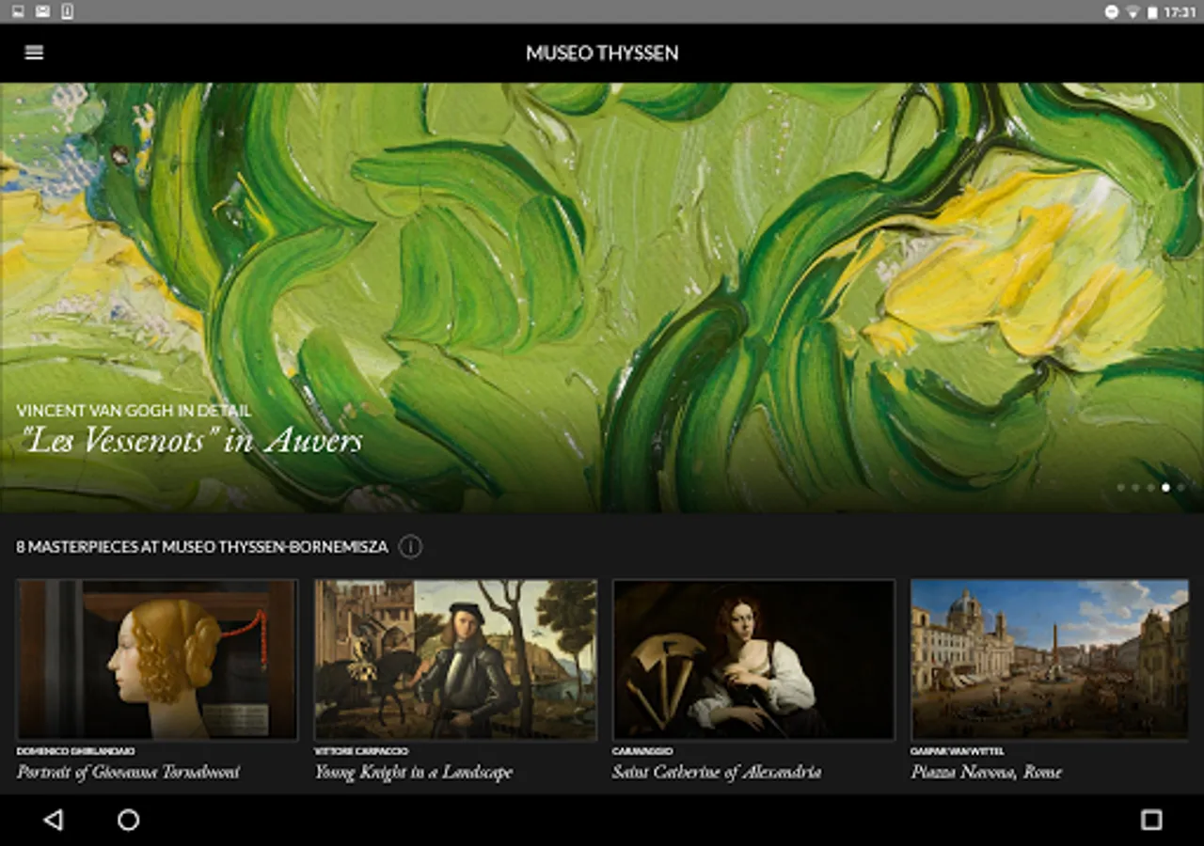This screenshot has height=846, width=1204.
Task: Open the Young Knight in a Landscape thumbnail
Action: click(455, 659)
